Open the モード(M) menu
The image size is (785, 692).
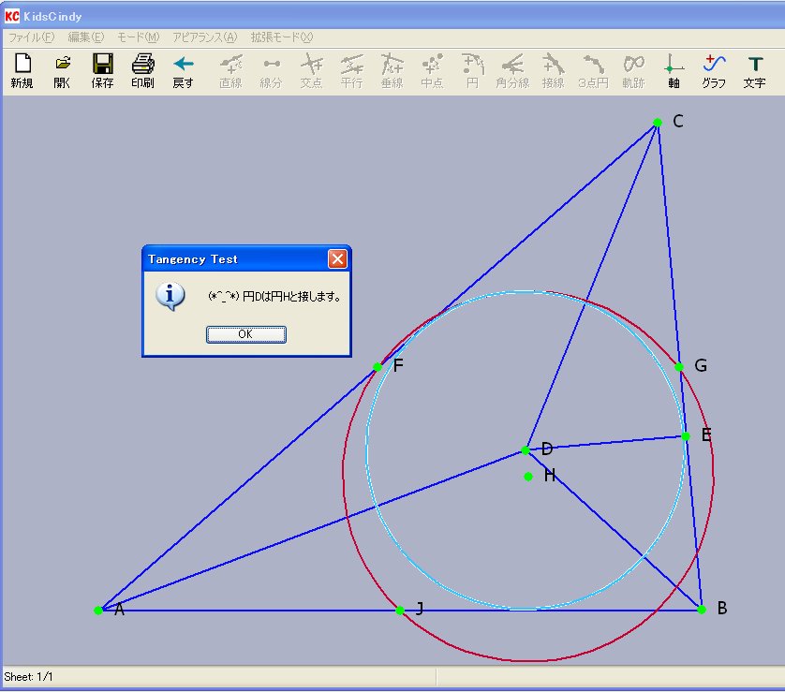pos(138,37)
